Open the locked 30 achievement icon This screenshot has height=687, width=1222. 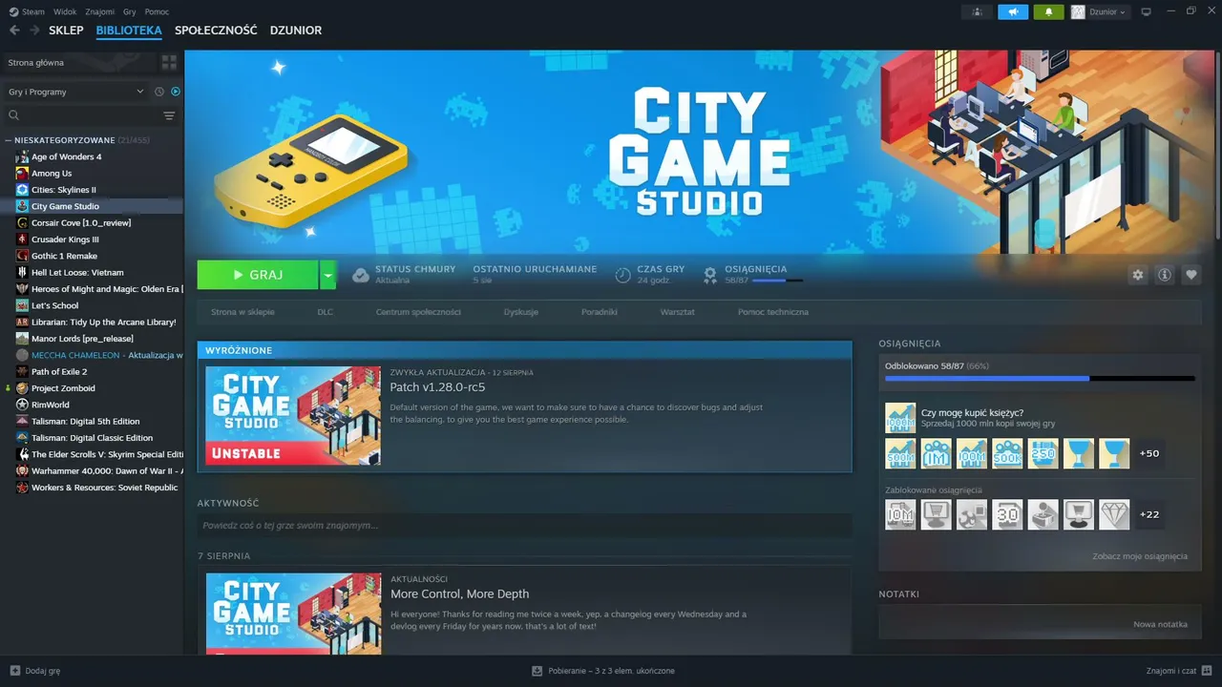[1007, 514]
